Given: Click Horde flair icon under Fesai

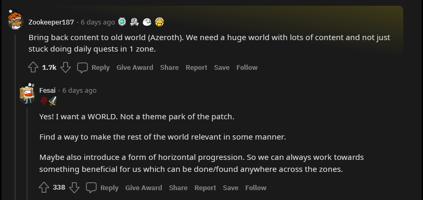Looking at the screenshot, I should pyautogui.click(x=44, y=101).
